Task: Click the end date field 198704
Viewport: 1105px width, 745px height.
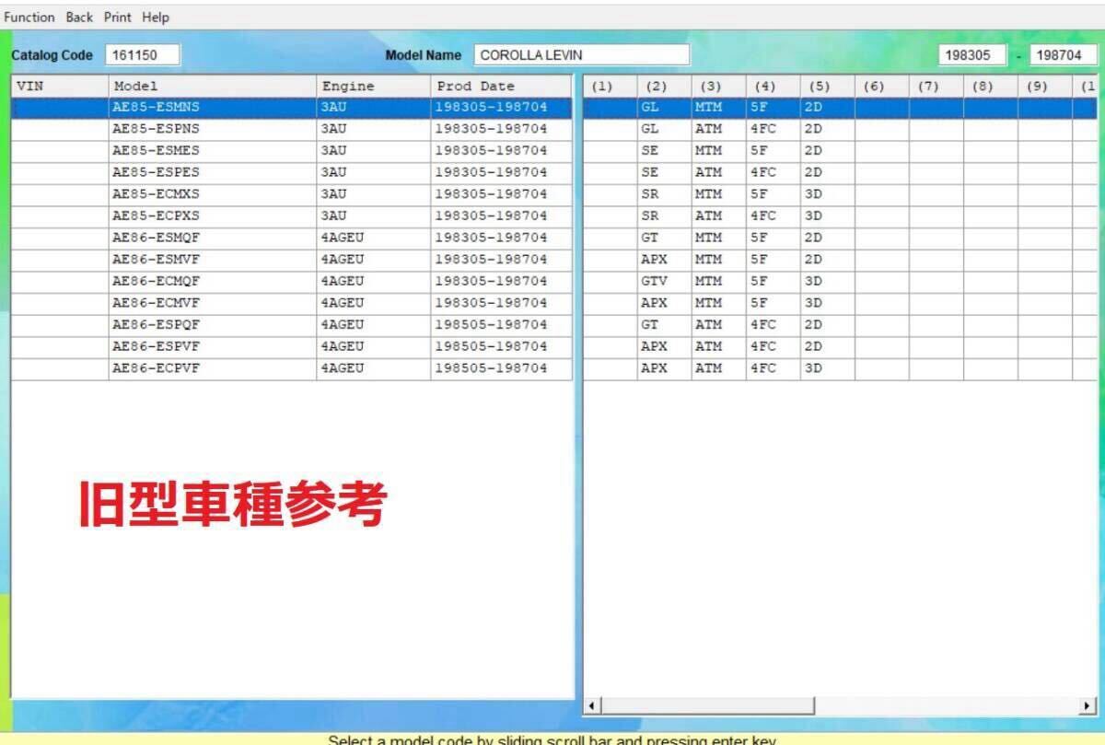Action: (1063, 55)
